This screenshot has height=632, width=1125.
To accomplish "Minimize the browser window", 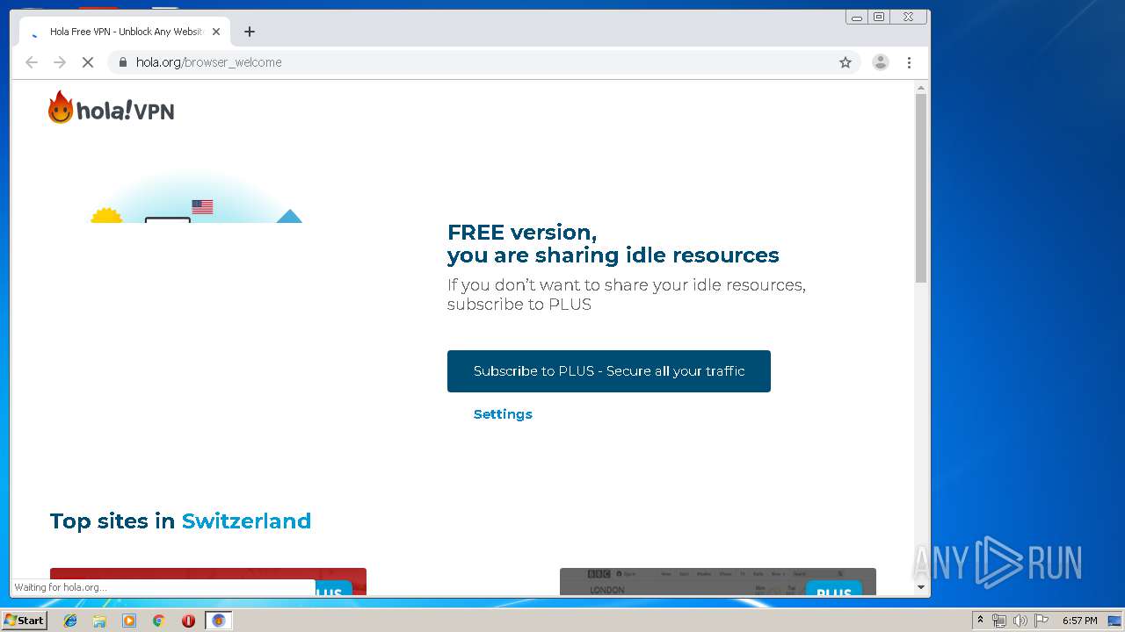I will [857, 17].
